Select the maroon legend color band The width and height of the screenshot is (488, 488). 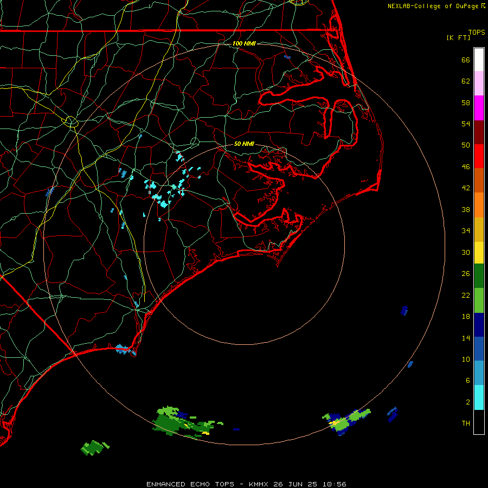coord(479,132)
